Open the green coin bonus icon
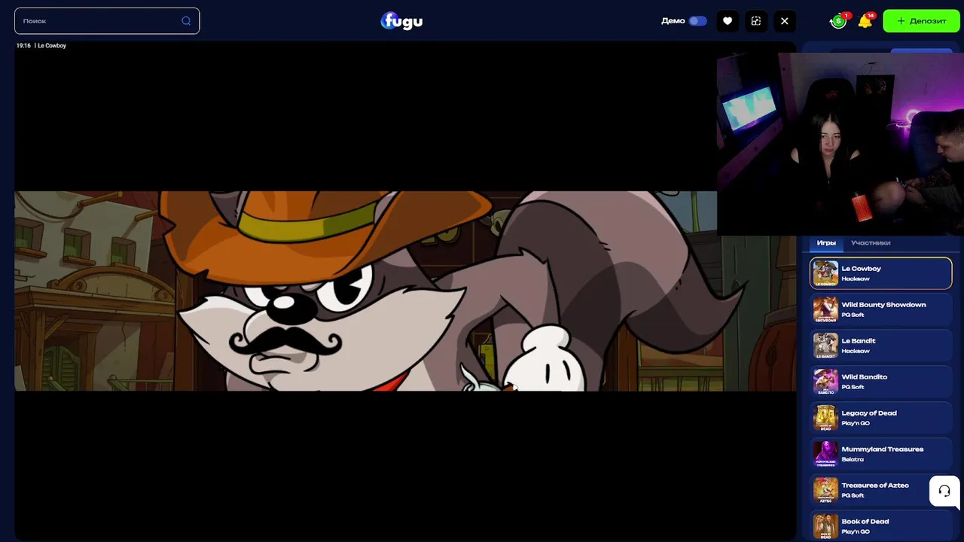The width and height of the screenshot is (964, 542). (x=837, y=21)
